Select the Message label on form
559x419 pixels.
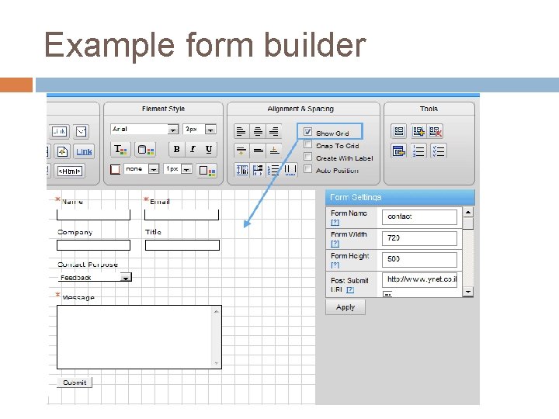point(78,297)
